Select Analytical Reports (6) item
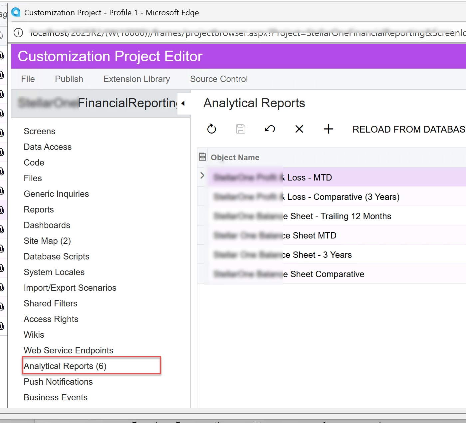The height and width of the screenshot is (423, 466). [65, 366]
